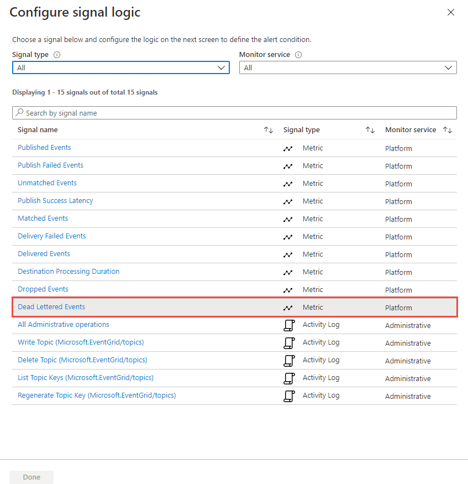Image resolution: width=468 pixels, height=484 pixels.
Task: Click metric icon for Dropped Events
Action: (x=288, y=290)
